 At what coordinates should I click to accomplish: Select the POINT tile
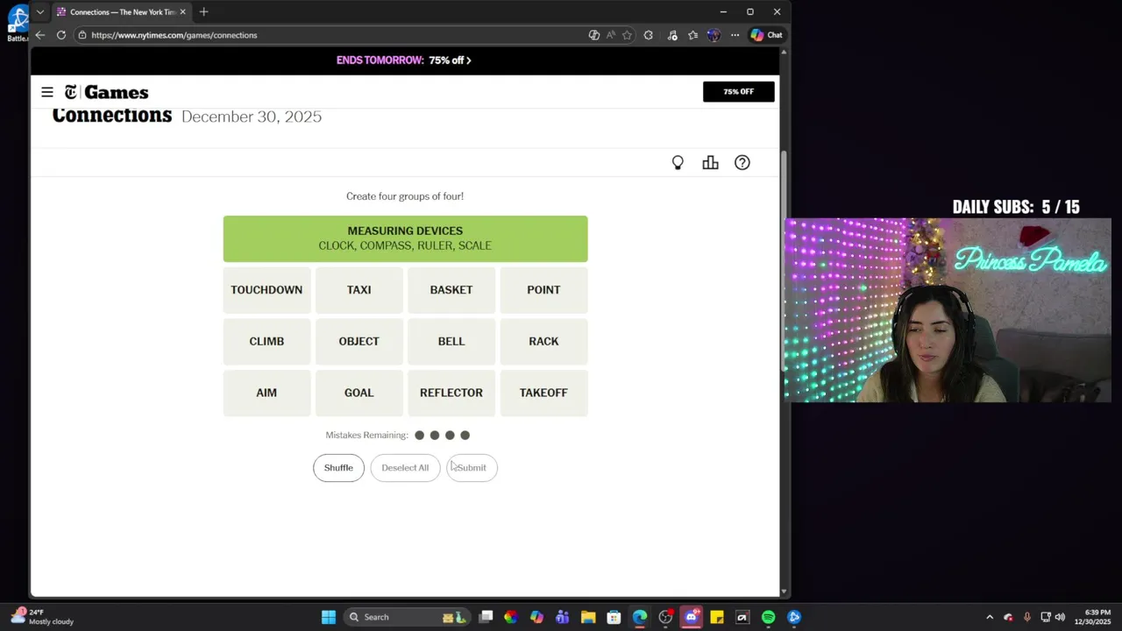[x=543, y=290]
